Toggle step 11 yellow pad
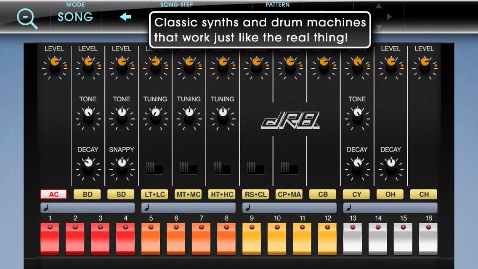This screenshot has height=269, width=478. pos(302,239)
